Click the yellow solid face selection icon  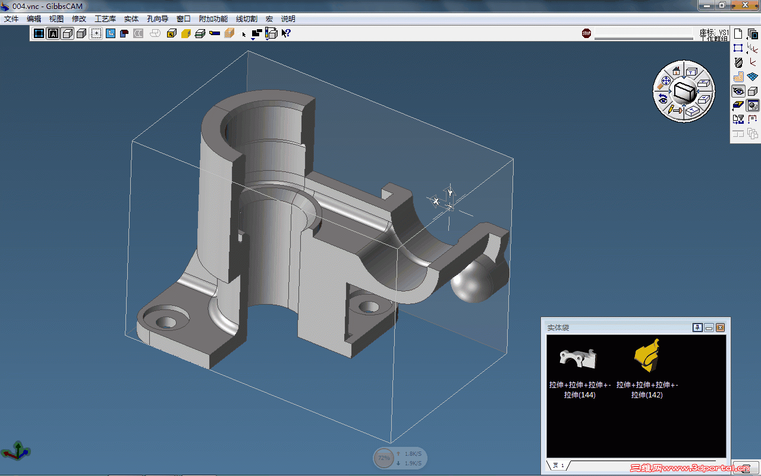click(x=185, y=34)
